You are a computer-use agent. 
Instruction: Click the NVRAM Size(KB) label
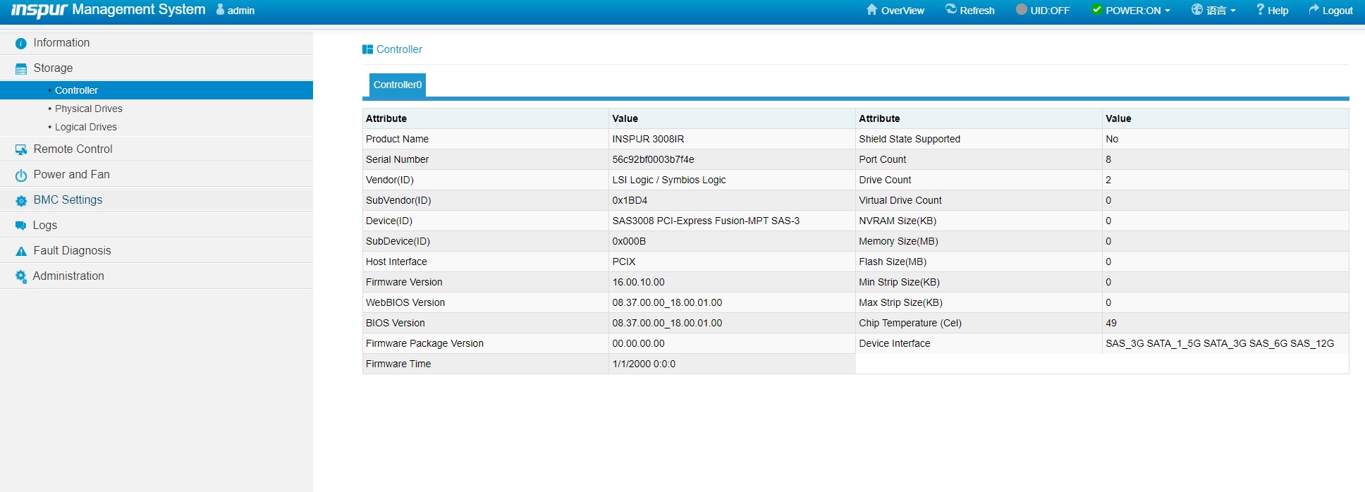click(898, 221)
